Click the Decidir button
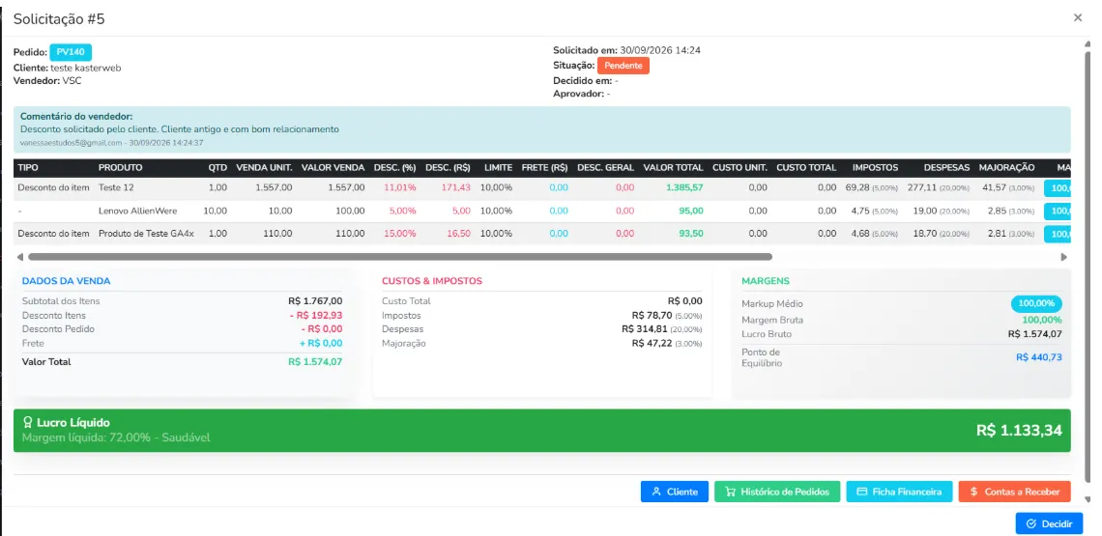This screenshot has height=536, width=1102. [1049, 524]
